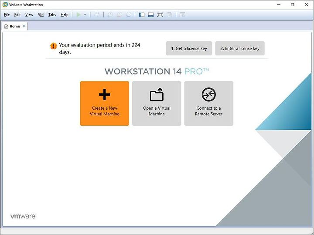Click Enter a license key button
The height and width of the screenshot is (235, 314).
pos(240,48)
